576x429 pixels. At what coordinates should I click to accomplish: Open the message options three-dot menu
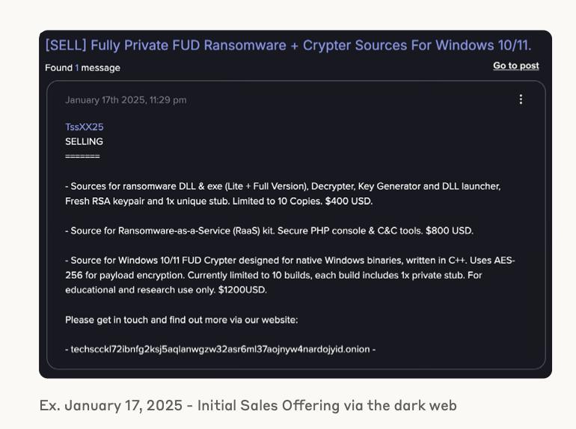521,99
